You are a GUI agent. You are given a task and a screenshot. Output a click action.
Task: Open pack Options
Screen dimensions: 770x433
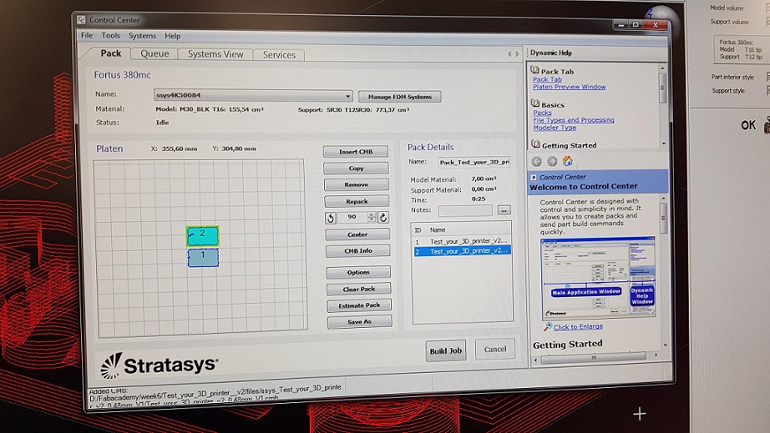coord(358,272)
